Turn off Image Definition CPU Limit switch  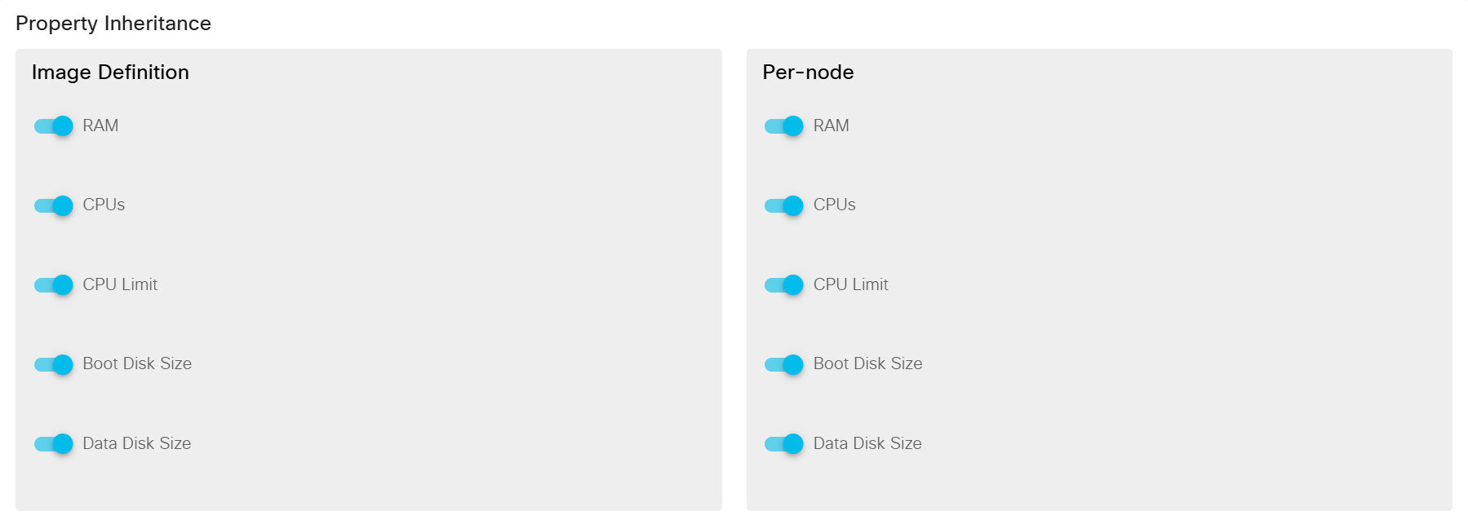(x=53, y=285)
